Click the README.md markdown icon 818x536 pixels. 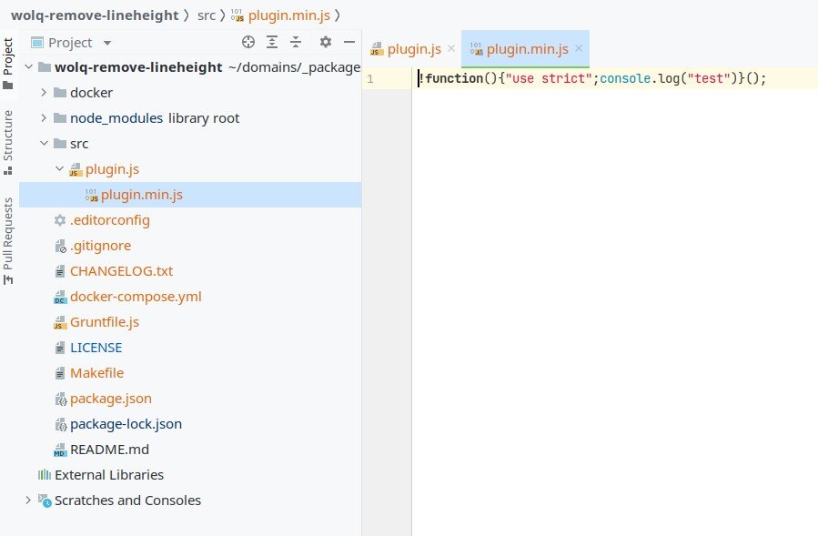pos(60,450)
